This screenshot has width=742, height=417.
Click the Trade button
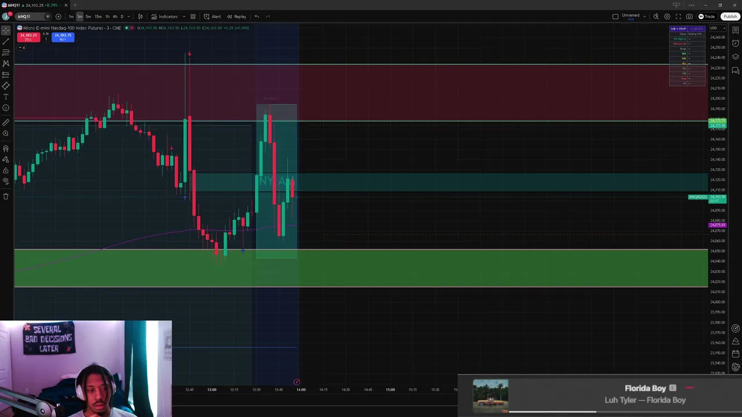click(707, 16)
